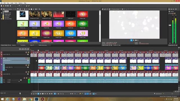Click the Save project icon
The height and width of the screenshot is (101, 180).
point(6,6)
